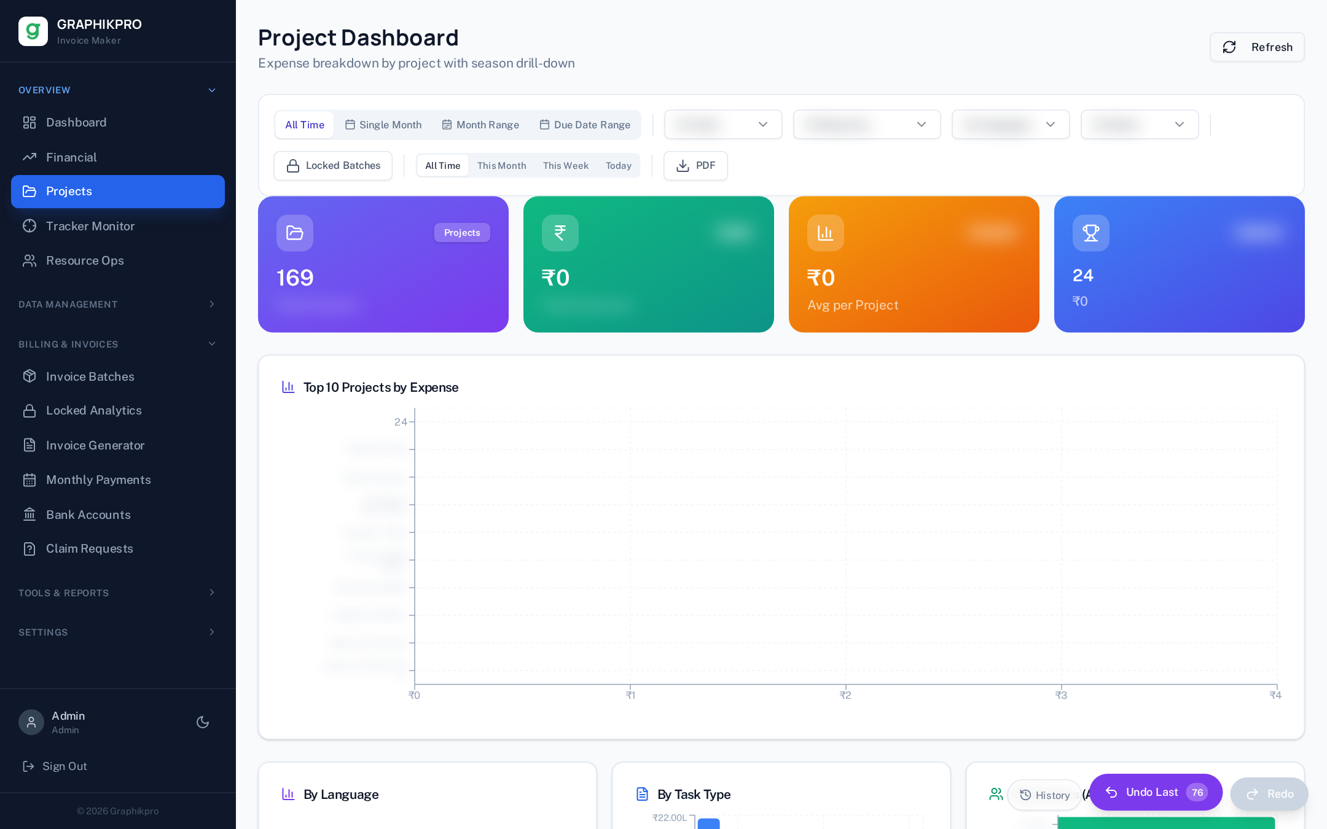The image size is (1327, 829).
Task: Click the Redo button
Action: click(x=1269, y=794)
